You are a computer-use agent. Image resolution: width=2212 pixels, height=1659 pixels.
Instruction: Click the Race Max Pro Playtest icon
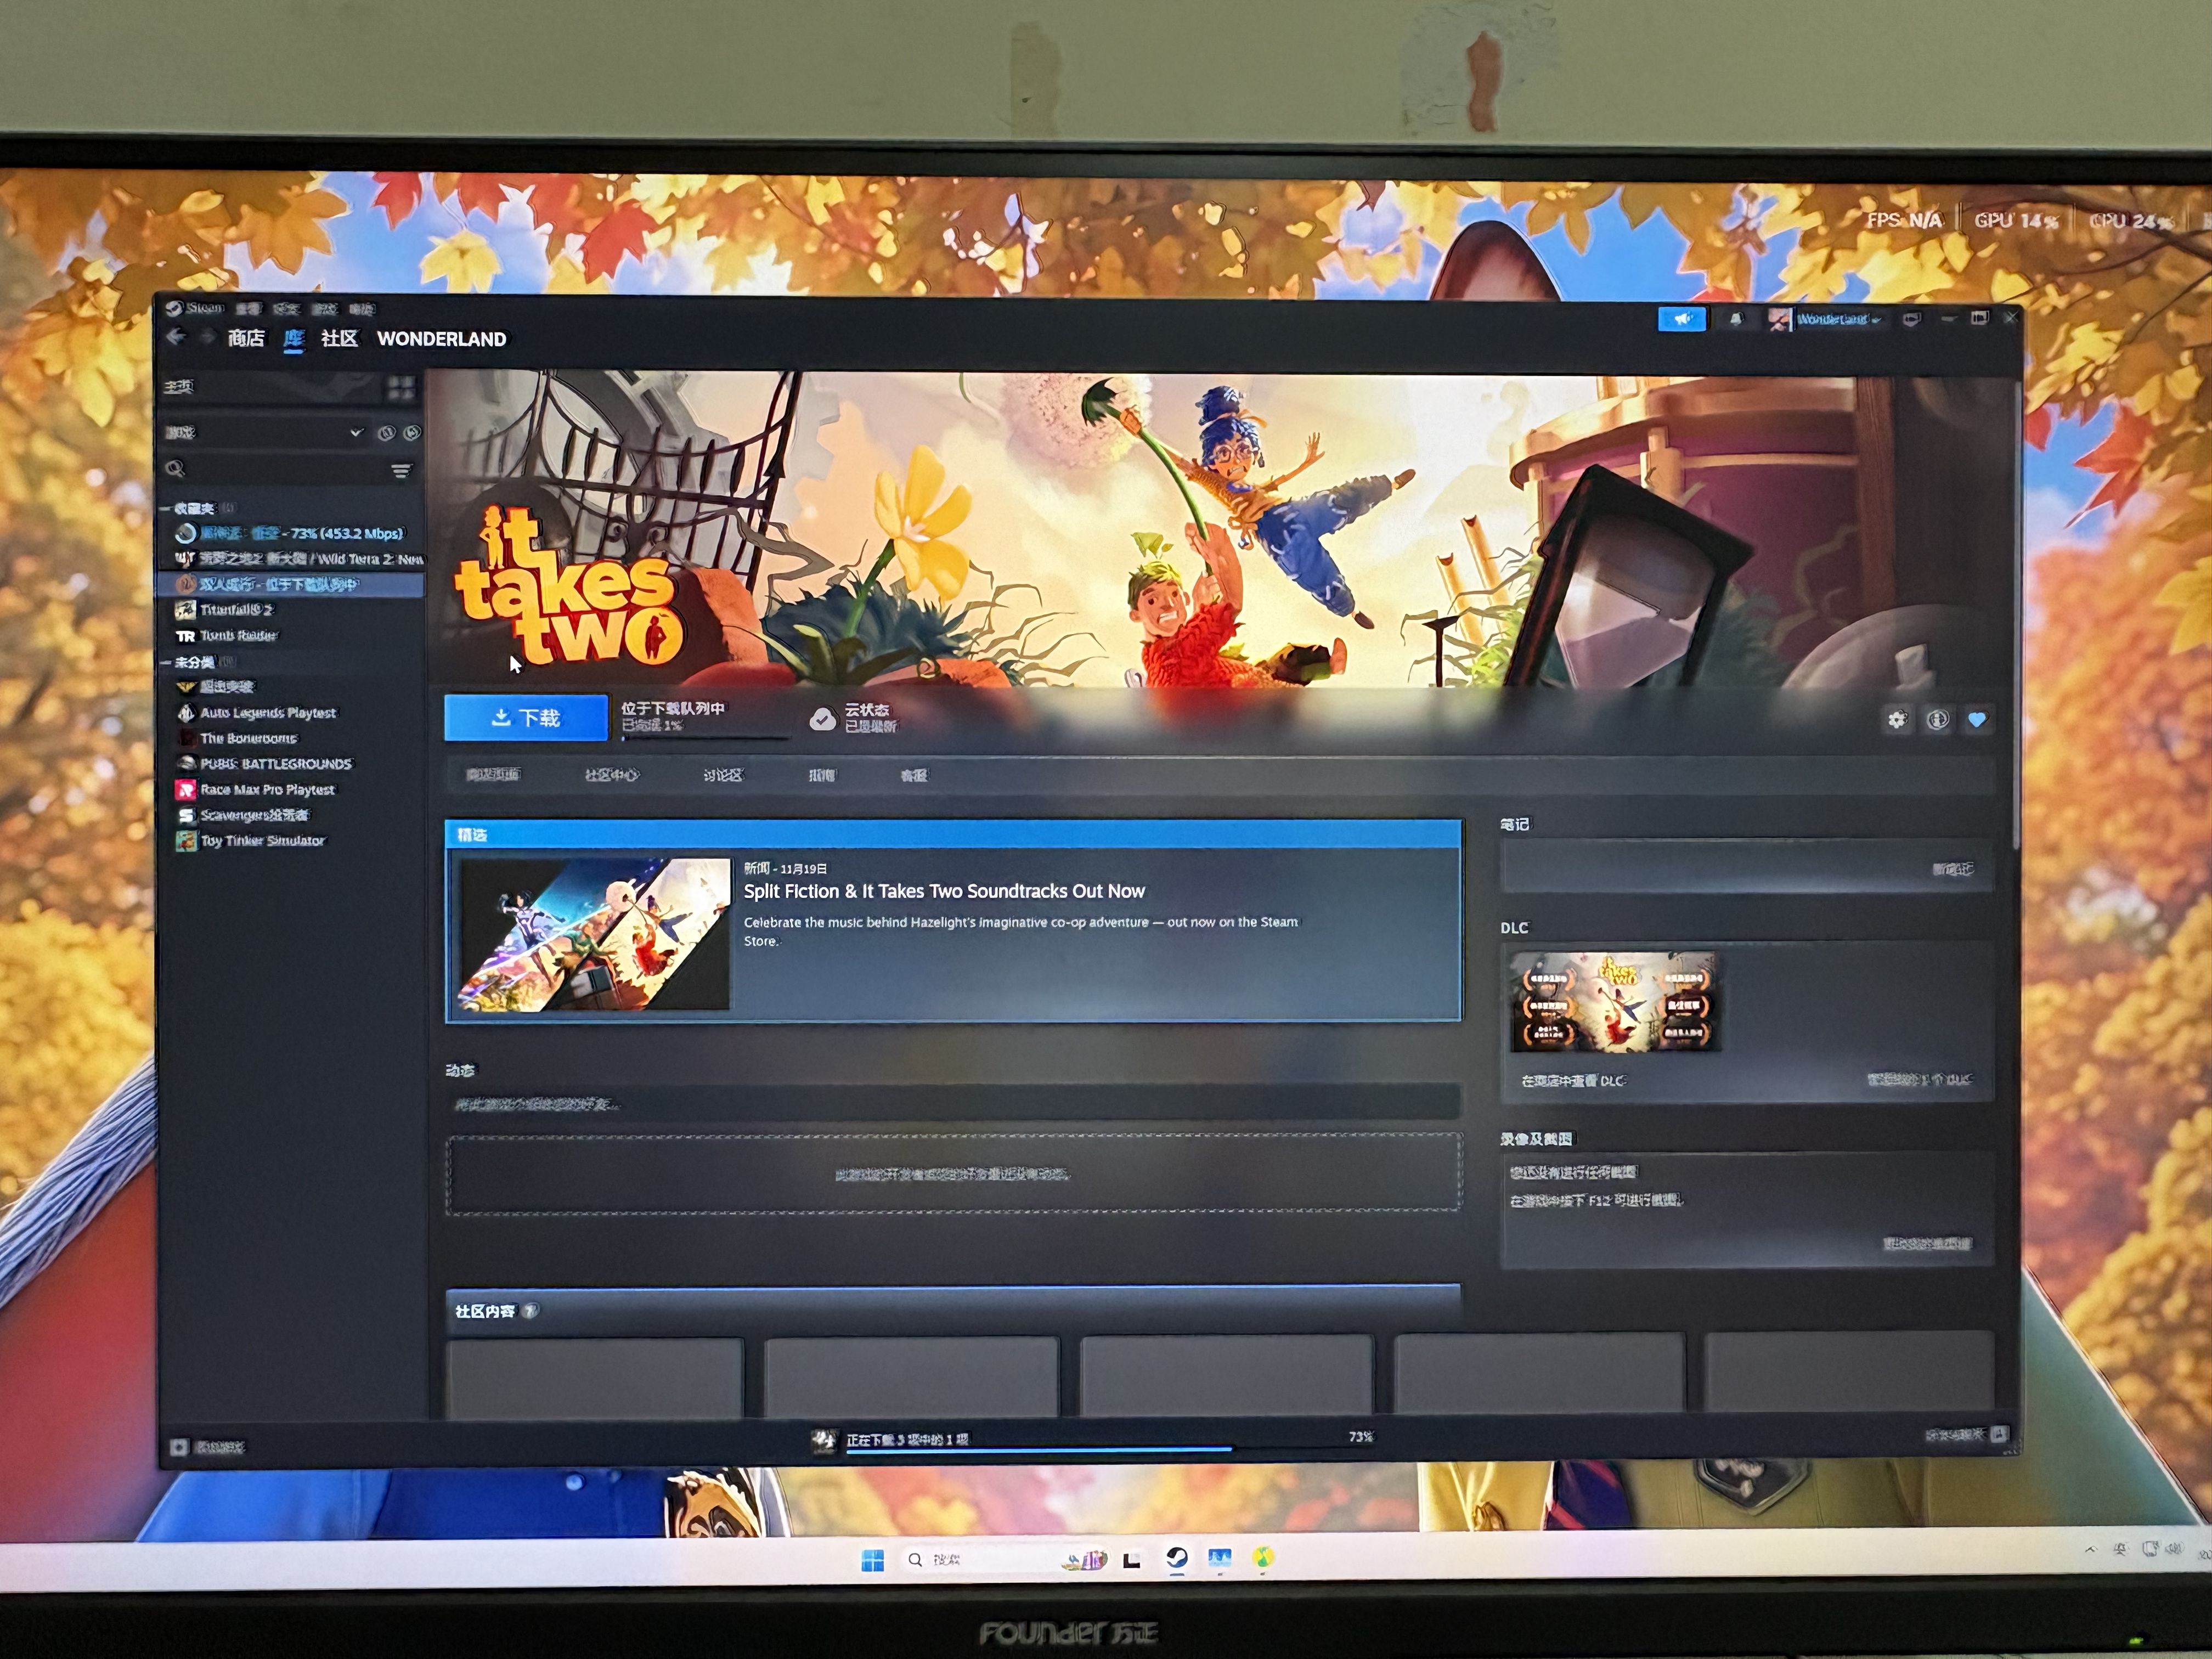pyautogui.click(x=186, y=789)
